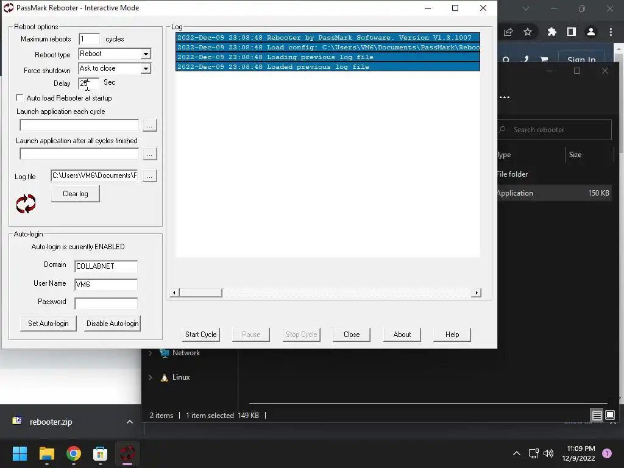Screen dimensions: 624x468
Task: Open the Force shutdown dropdown
Action: (146, 68)
